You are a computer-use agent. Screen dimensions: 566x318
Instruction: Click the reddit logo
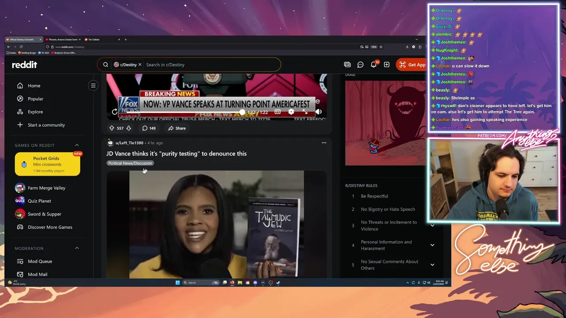point(24,64)
